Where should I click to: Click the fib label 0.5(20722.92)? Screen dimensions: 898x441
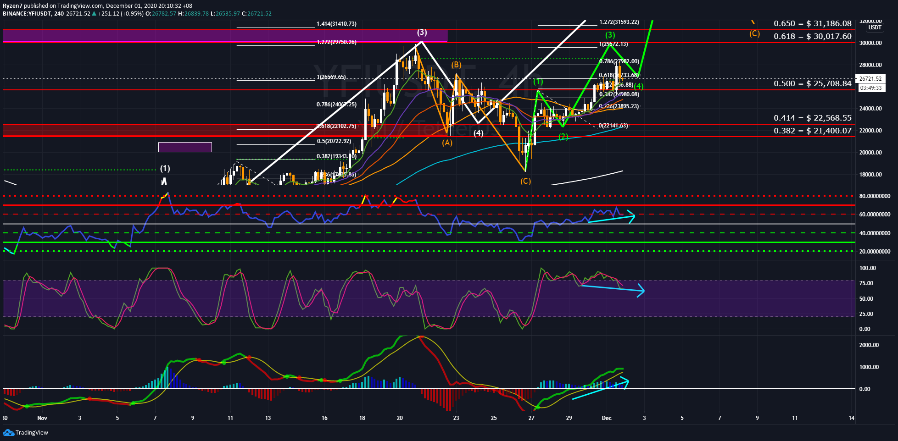click(334, 141)
